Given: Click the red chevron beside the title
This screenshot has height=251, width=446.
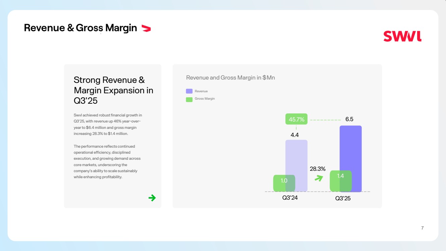Looking at the screenshot, I should pyautogui.click(x=146, y=29).
